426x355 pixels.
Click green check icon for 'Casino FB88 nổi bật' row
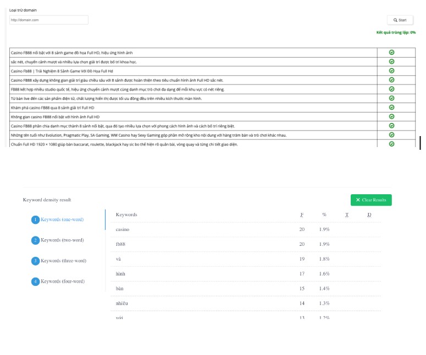click(x=391, y=52)
